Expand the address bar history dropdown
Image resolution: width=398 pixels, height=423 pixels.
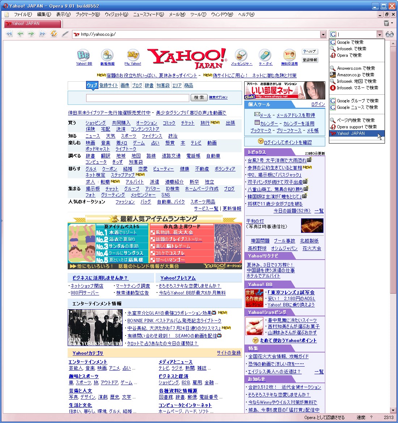pyautogui.click(x=323, y=34)
